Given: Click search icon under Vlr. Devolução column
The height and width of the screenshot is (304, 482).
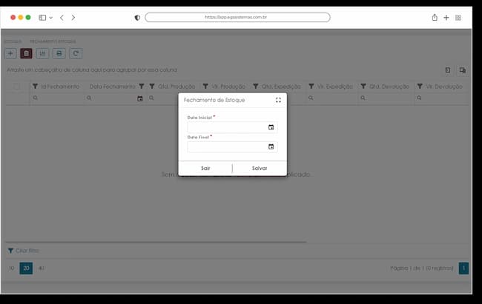Looking at the screenshot, I should click(419, 98).
